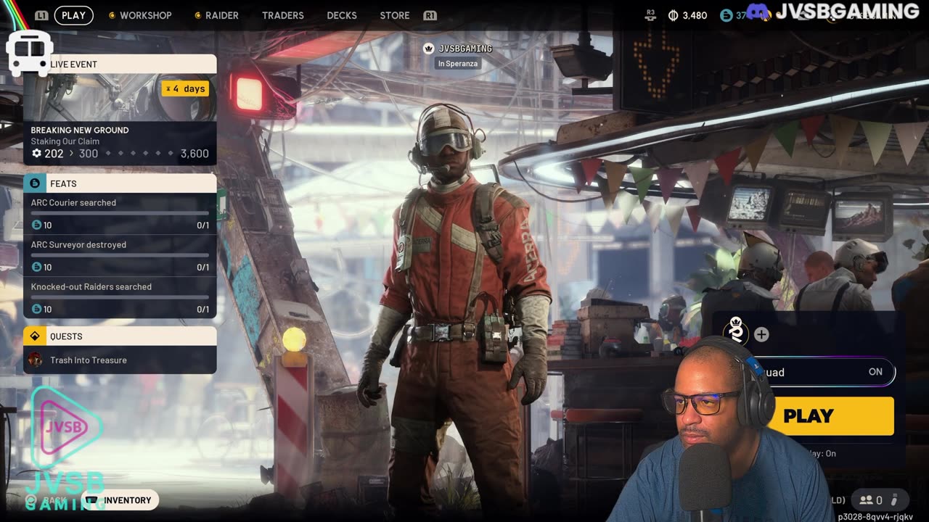Select the ARC Courier searched feat
This screenshot has width=929, height=522.
pos(120,214)
